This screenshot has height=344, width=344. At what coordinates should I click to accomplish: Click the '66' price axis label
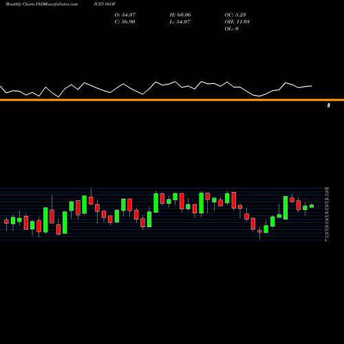(x=327, y=199)
